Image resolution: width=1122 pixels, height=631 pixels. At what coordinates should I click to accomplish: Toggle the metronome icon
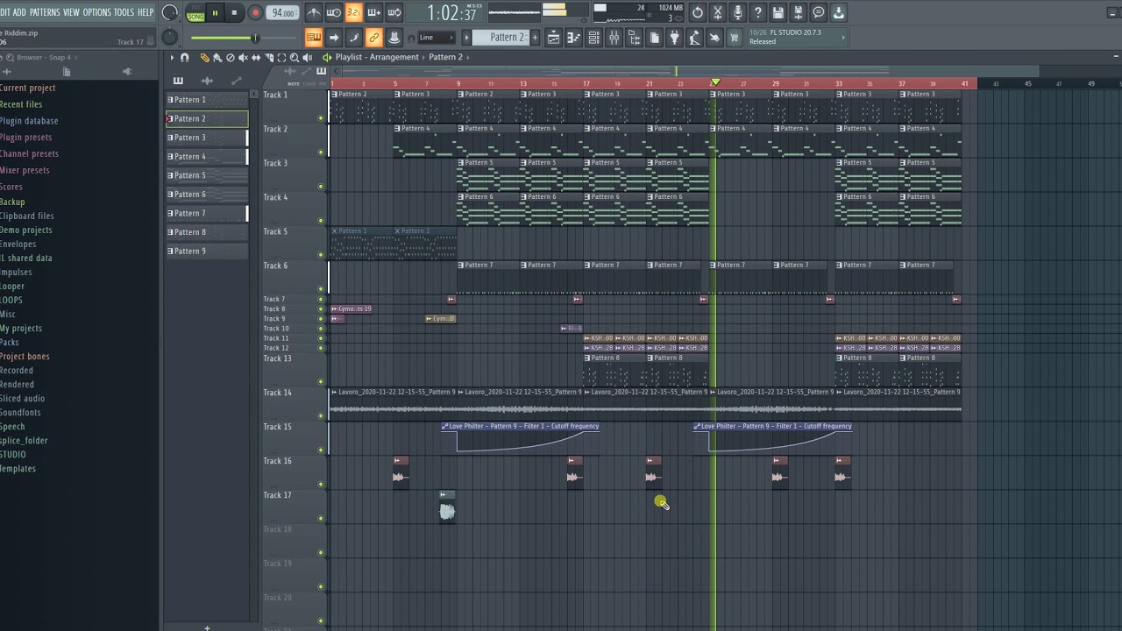tap(314, 12)
